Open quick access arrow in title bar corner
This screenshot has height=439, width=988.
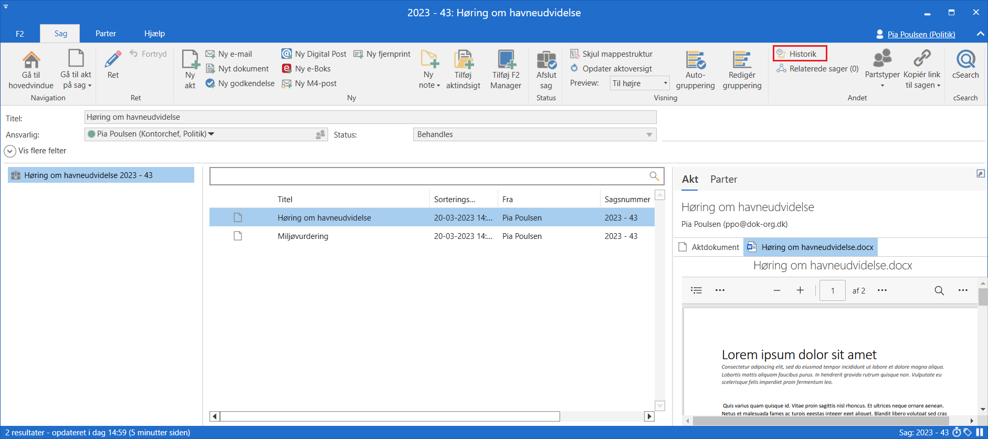coord(6,6)
